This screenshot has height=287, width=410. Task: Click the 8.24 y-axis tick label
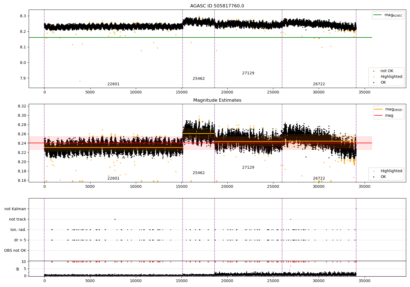coord(22,143)
